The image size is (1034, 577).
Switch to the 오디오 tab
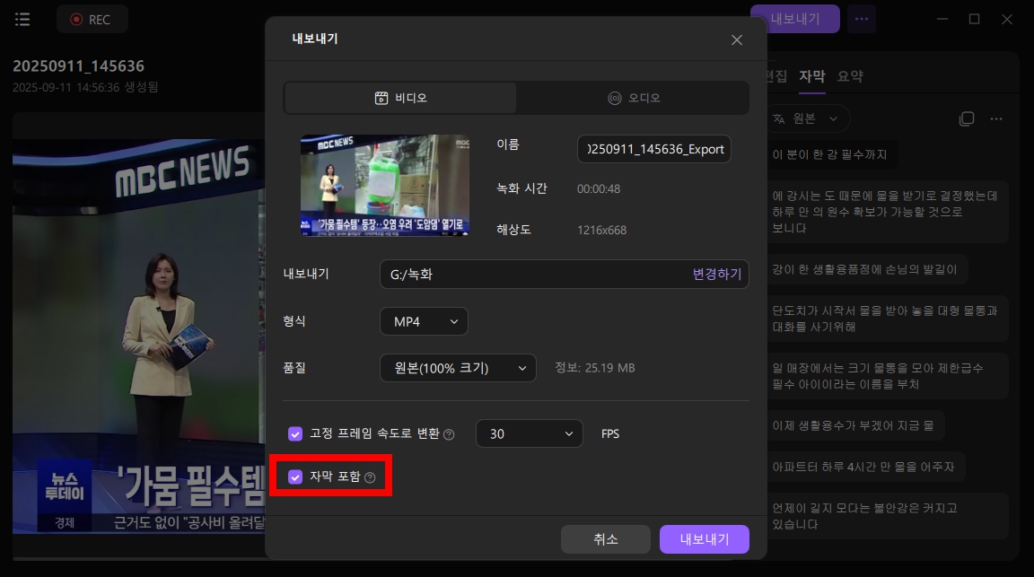(633, 98)
